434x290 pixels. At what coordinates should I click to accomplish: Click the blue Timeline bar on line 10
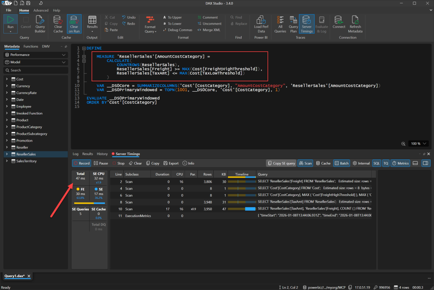point(250,209)
